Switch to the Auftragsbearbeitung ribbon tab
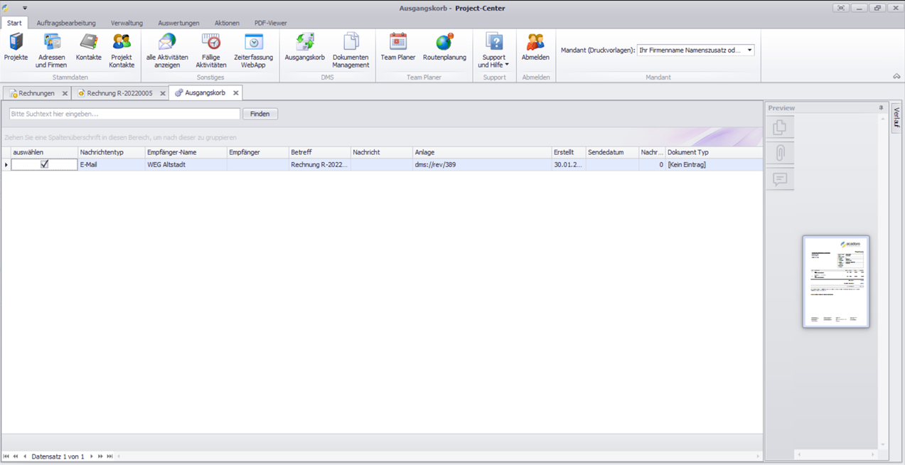This screenshot has width=905, height=465. (66, 23)
